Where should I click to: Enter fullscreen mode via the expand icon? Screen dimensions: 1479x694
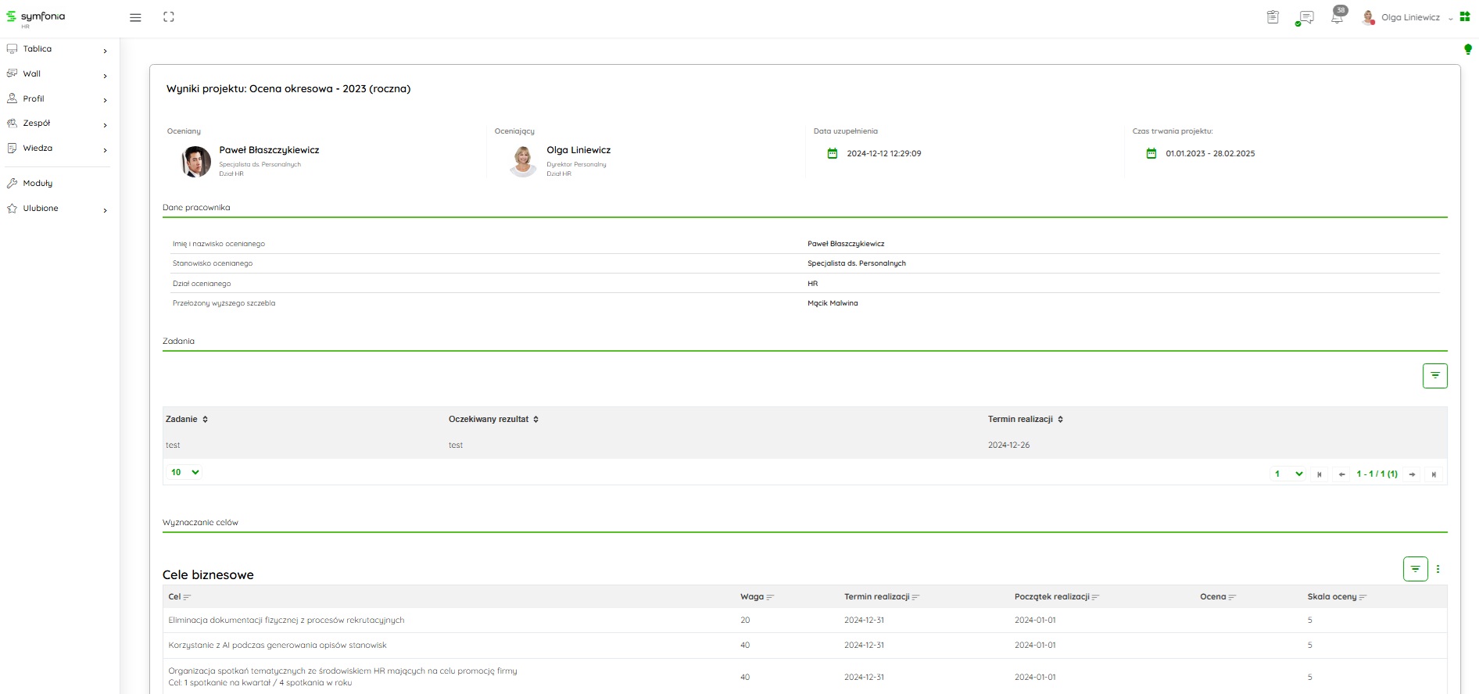168,17
